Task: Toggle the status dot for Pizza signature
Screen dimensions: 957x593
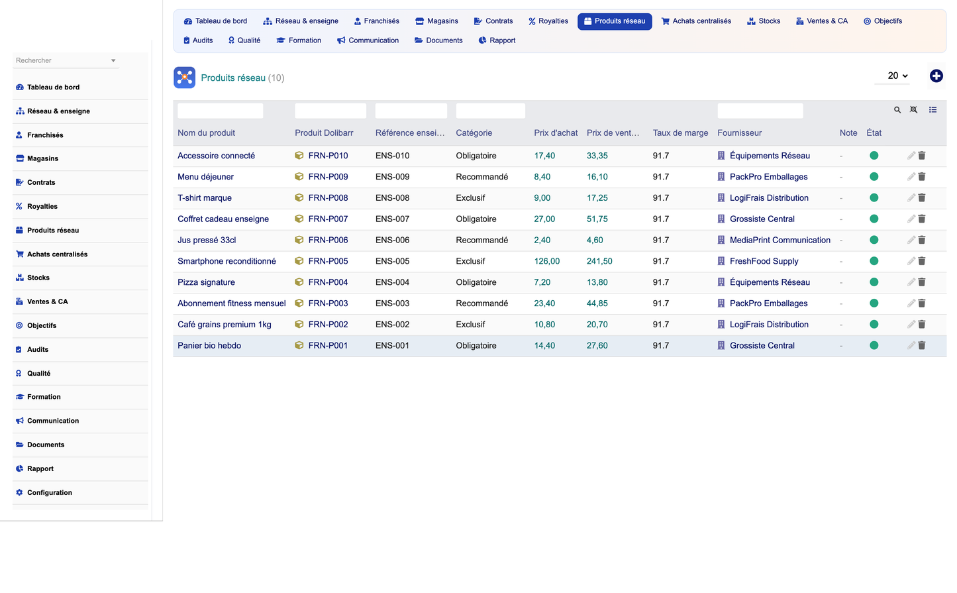Action: pyautogui.click(x=874, y=282)
